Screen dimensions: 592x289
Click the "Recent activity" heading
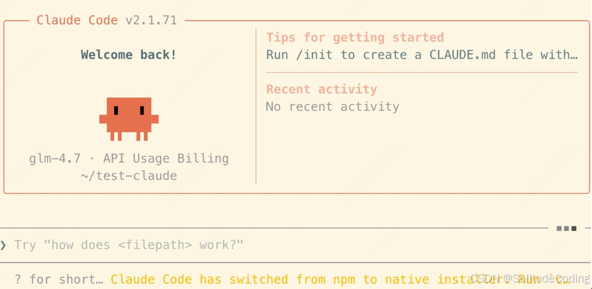(322, 89)
